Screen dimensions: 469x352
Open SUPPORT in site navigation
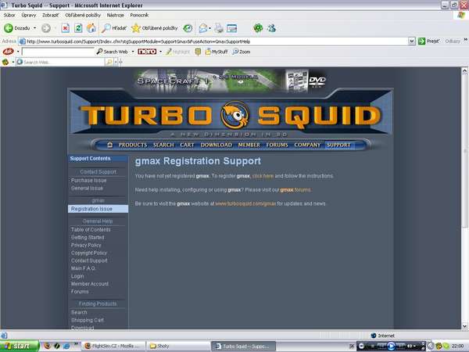338,145
